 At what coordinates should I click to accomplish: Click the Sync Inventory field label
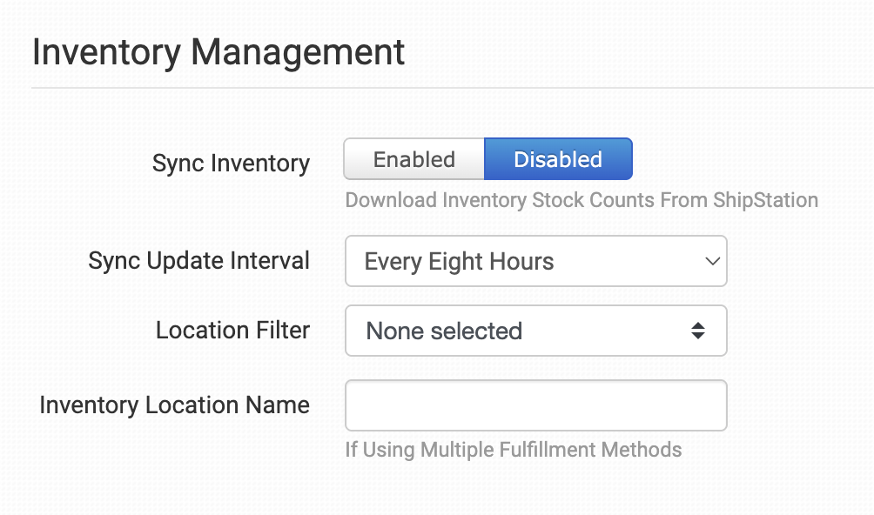tap(231, 164)
